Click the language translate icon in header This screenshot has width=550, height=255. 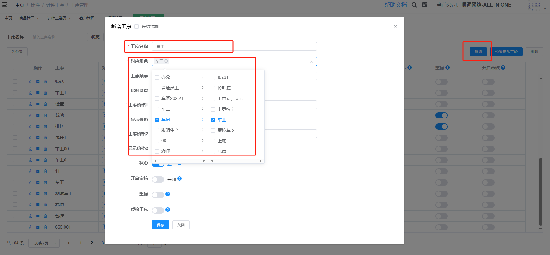(424, 5)
